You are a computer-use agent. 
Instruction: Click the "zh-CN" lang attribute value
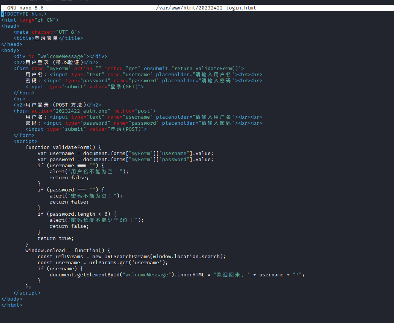tap(47, 20)
